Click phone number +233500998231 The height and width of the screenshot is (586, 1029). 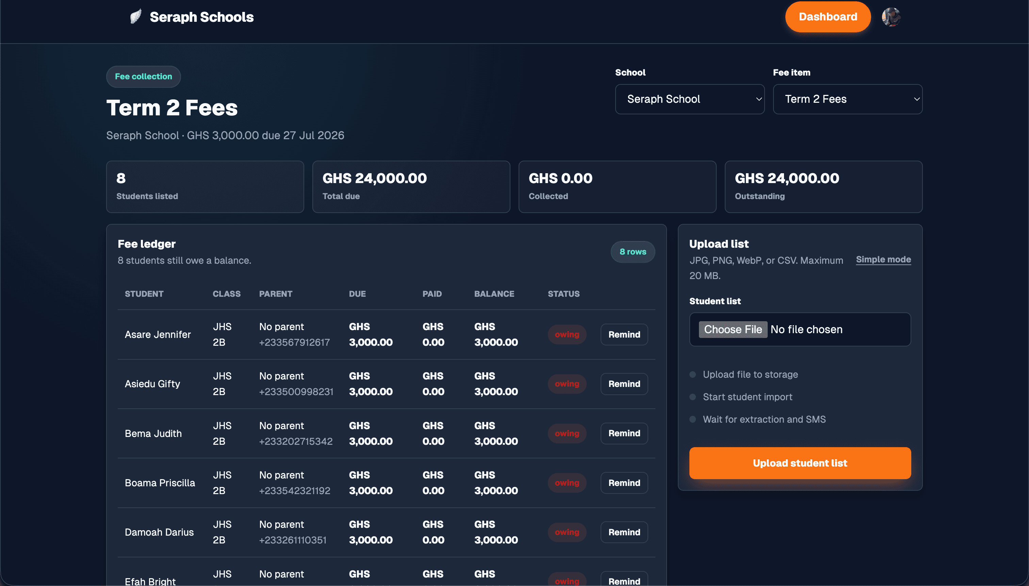pos(296,392)
